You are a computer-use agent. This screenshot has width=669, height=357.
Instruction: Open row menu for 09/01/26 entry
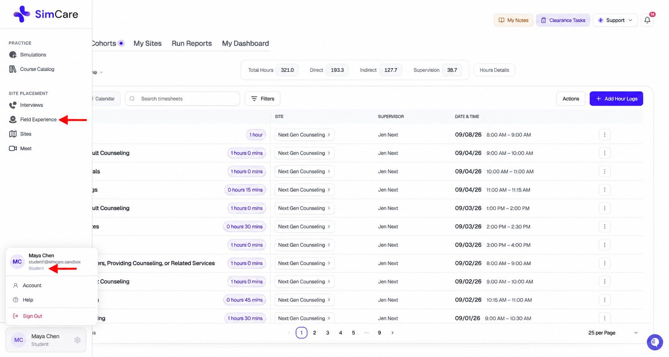[x=605, y=318]
